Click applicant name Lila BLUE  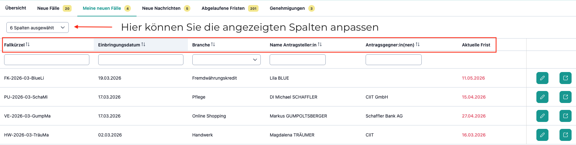coord(279,78)
